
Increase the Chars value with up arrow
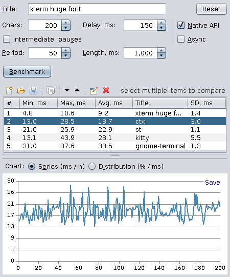[x=66, y=23]
